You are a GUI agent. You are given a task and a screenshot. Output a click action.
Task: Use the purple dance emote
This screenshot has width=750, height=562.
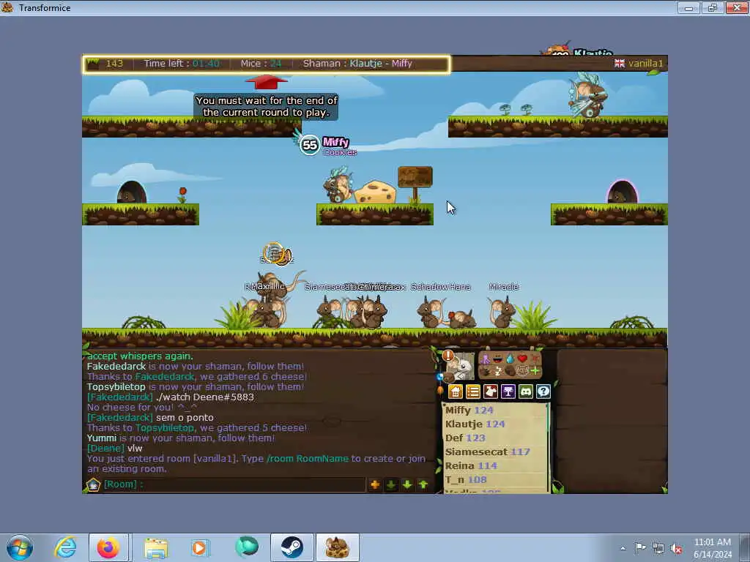[x=486, y=359]
